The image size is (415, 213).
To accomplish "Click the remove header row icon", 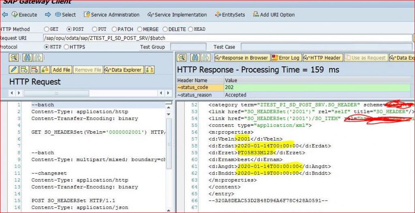I will point(35,70).
